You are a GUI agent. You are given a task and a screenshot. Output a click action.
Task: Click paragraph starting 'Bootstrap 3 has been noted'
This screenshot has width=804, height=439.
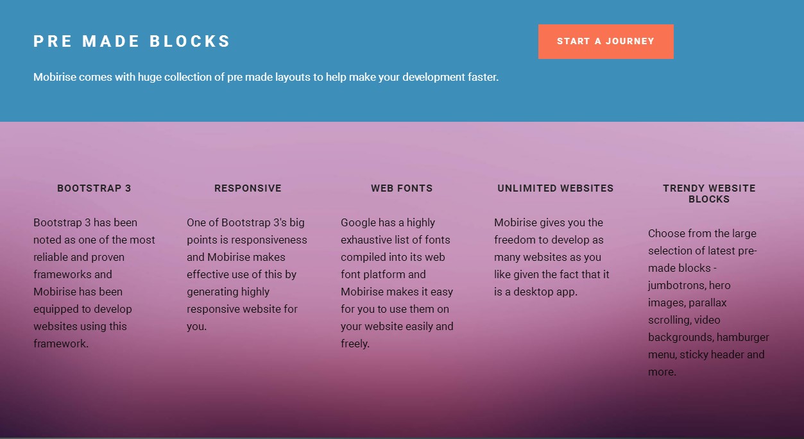(x=94, y=283)
